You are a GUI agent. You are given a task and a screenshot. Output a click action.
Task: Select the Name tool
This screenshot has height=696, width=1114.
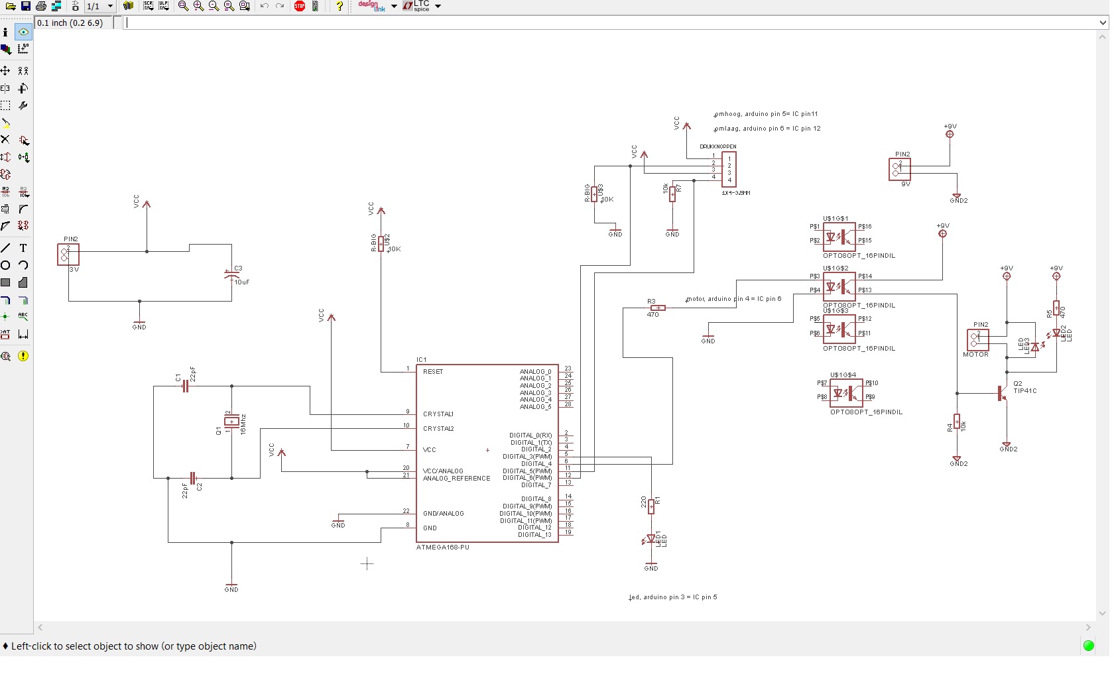[x=6, y=192]
